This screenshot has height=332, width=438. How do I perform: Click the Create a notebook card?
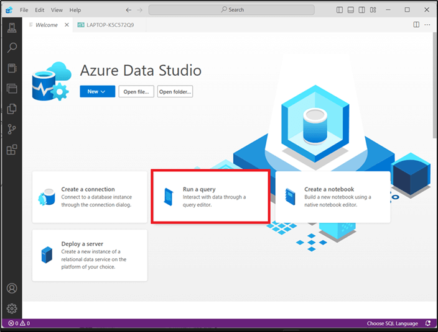(x=333, y=197)
